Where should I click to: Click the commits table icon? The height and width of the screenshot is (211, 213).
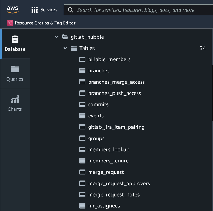(x=83, y=104)
